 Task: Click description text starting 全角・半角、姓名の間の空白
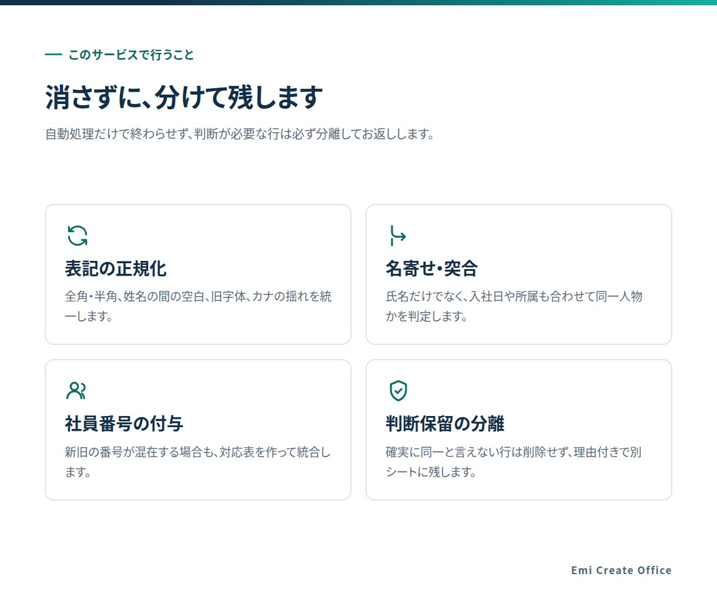click(x=198, y=306)
